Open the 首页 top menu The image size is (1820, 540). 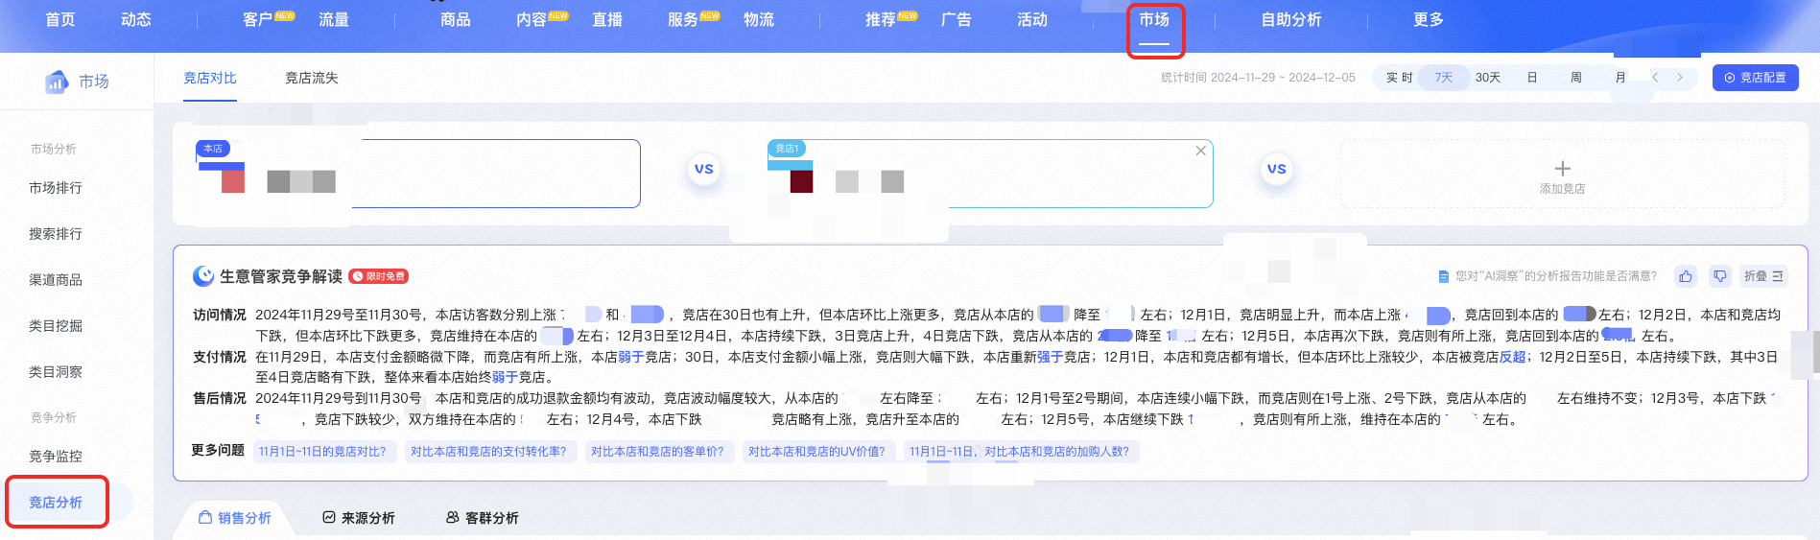point(60,19)
